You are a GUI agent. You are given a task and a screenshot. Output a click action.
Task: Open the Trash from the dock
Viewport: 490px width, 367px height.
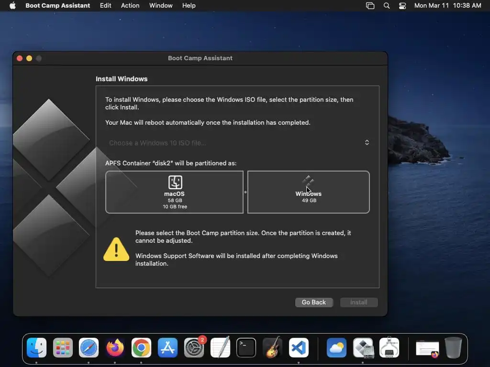454,348
